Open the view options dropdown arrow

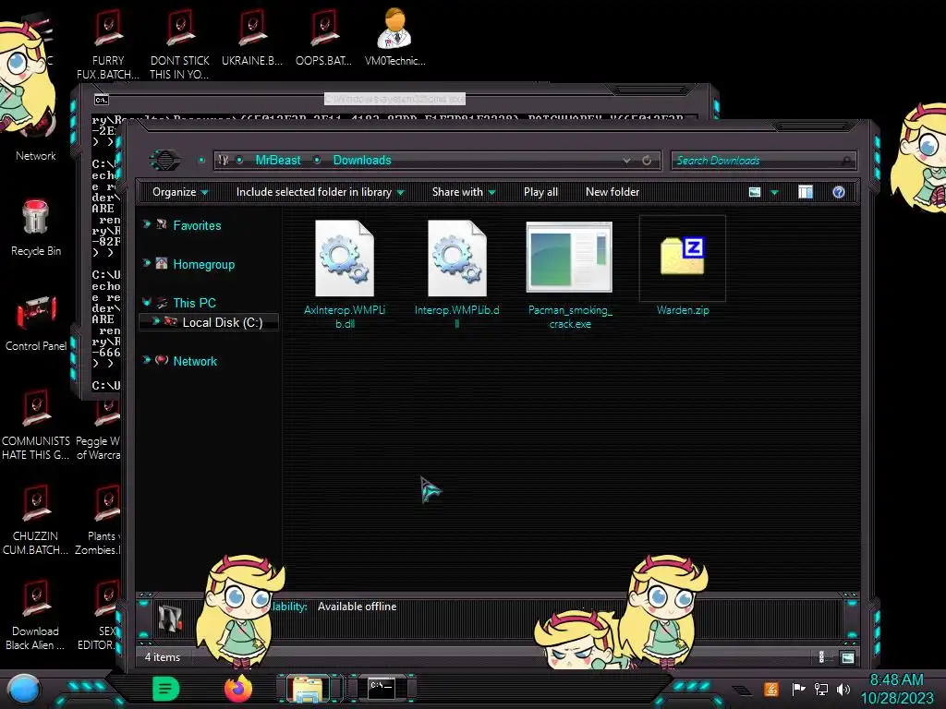point(775,193)
